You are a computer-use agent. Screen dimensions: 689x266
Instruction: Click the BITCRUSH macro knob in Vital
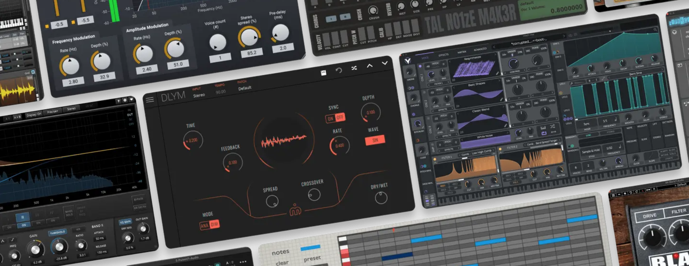pyautogui.click(x=418, y=124)
